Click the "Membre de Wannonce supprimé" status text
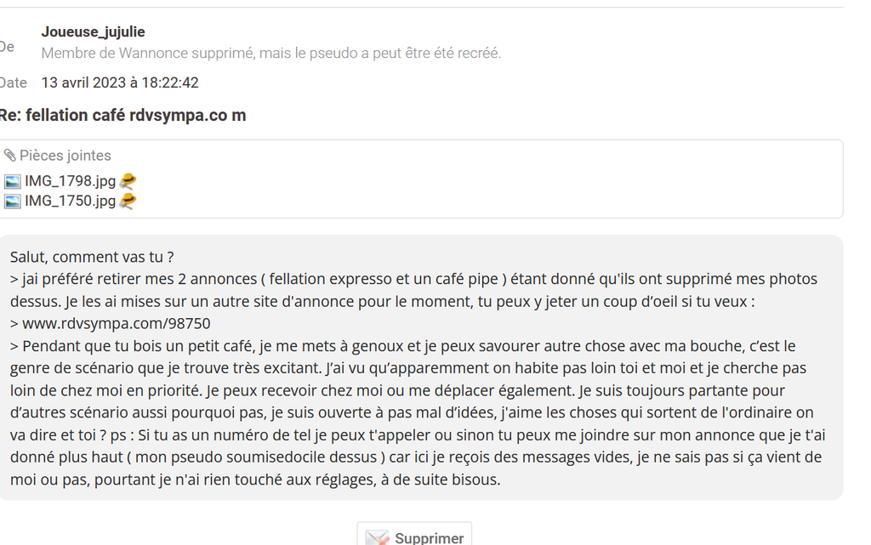871x545 pixels. coord(270,53)
